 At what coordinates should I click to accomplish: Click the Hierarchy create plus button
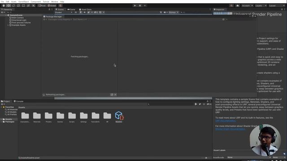[2, 13]
